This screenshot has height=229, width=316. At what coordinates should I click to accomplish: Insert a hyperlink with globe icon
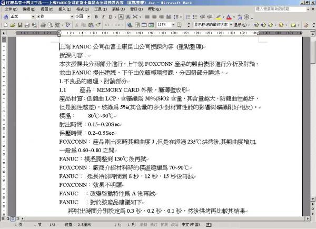click(130, 25)
